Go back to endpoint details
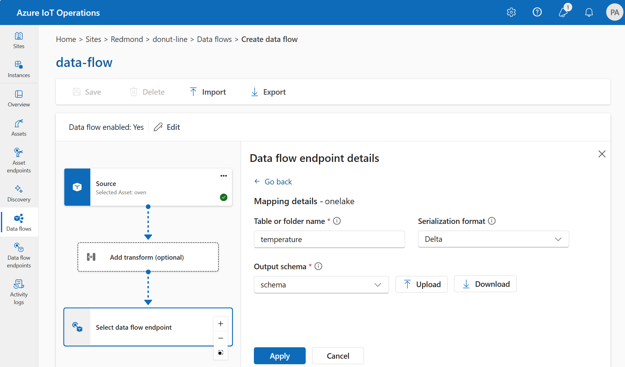This screenshot has height=367, width=625. coord(273,181)
